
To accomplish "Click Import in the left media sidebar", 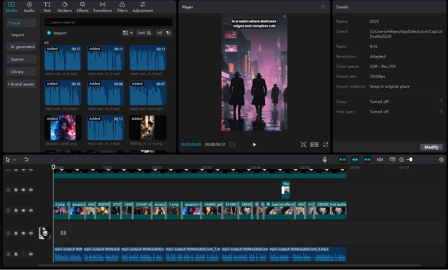I will (18, 35).
